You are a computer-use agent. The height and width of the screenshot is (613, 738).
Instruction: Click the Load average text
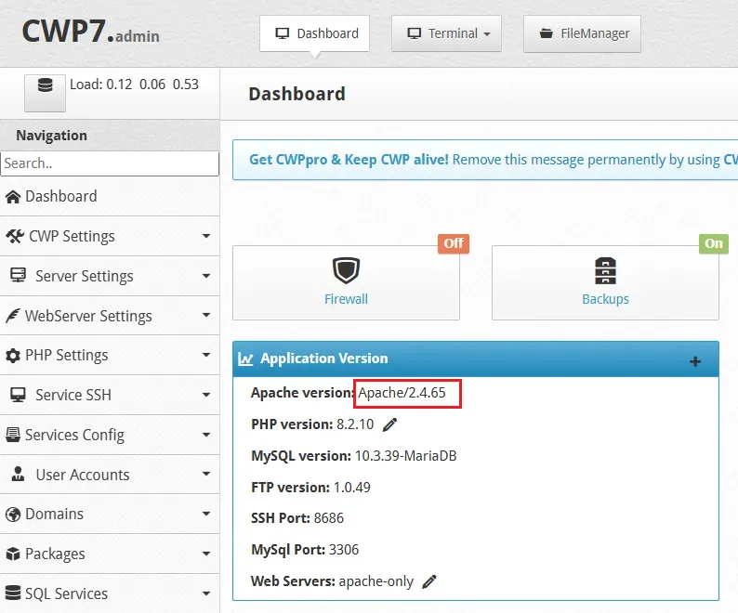[x=134, y=85]
